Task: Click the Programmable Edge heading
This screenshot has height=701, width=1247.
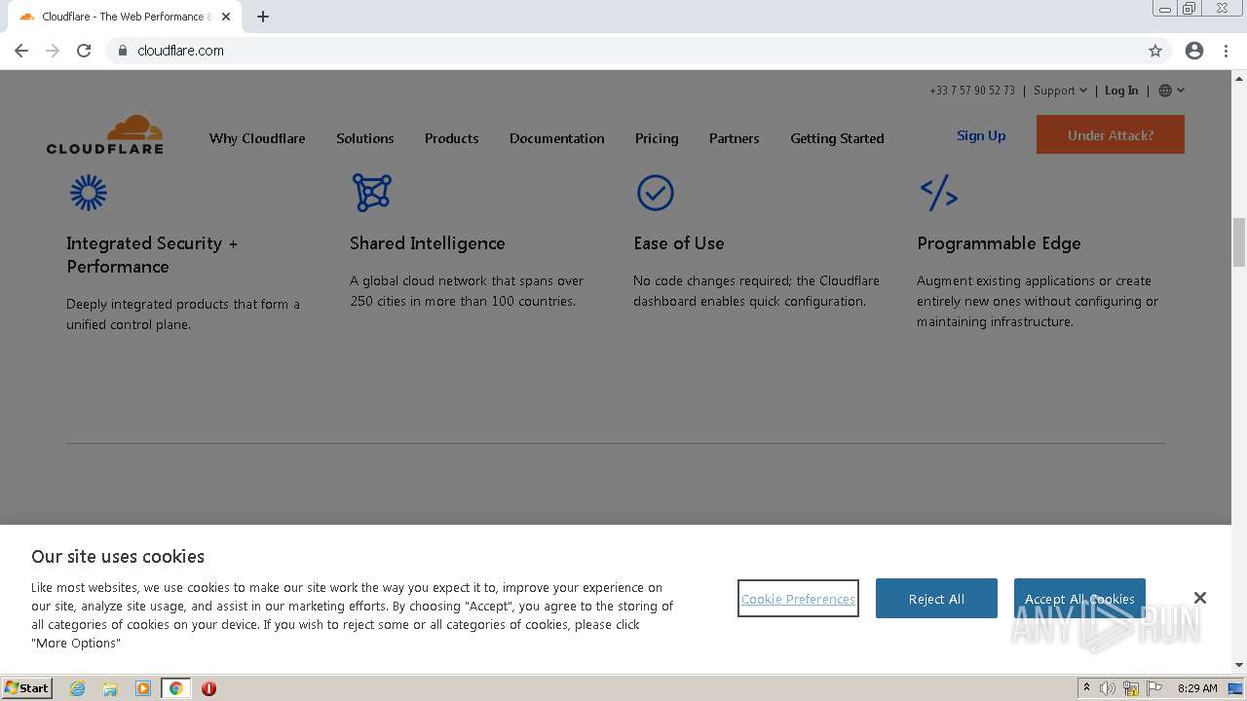Action: click(x=999, y=243)
